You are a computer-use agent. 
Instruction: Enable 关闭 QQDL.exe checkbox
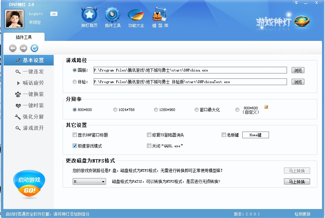pos(149,146)
